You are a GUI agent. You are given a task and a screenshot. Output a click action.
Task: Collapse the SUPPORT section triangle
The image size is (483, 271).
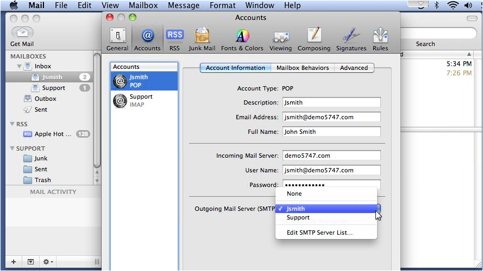12,148
